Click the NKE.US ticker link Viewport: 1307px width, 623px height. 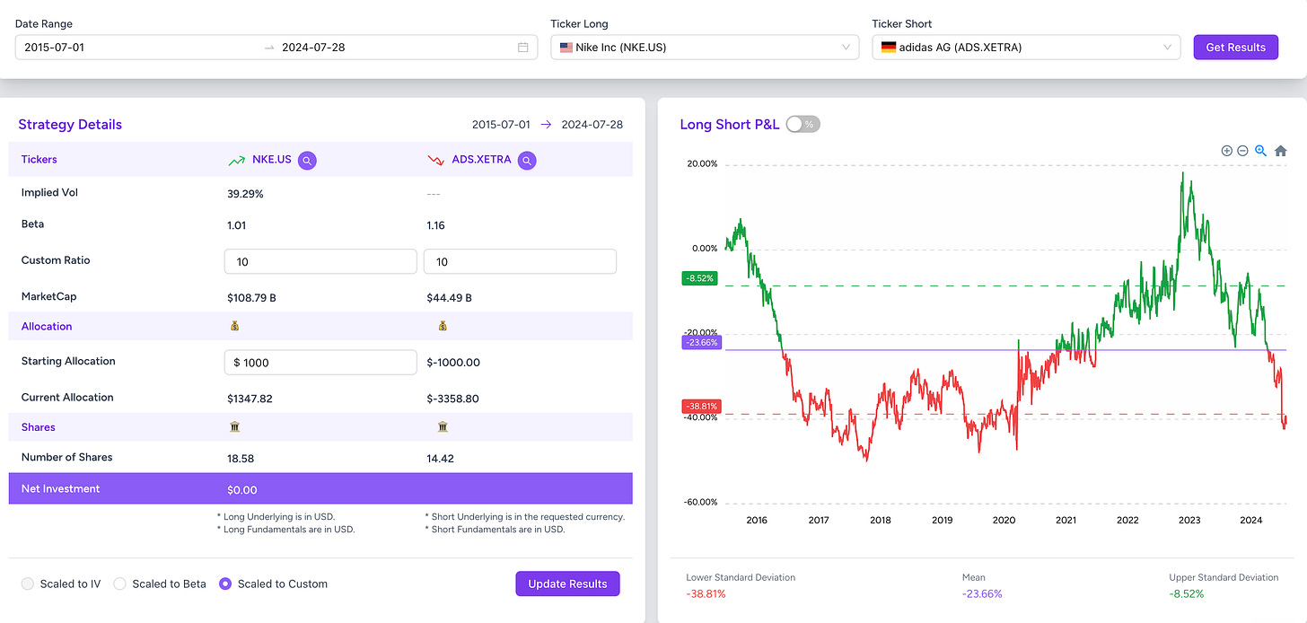pos(271,160)
